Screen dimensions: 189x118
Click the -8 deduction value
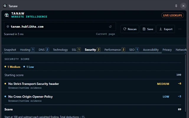pos(180,83)
